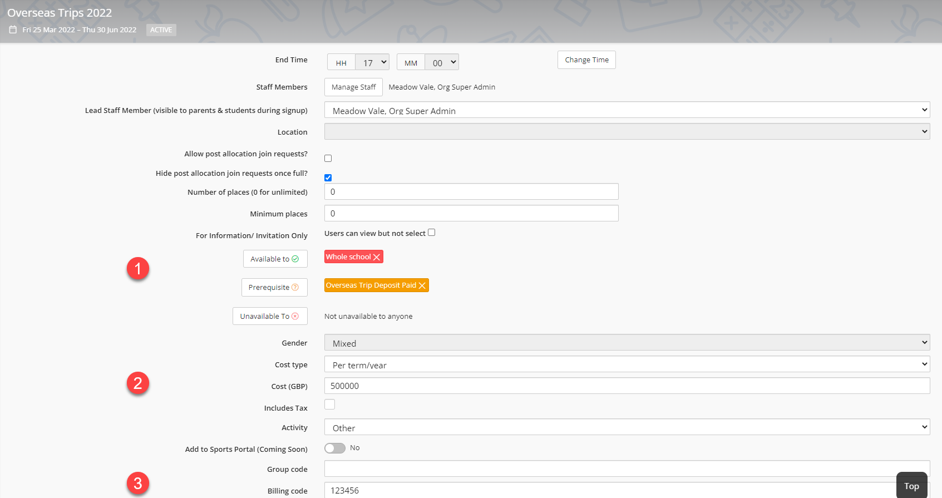Tick the Includes Tax checkbox
The image size is (942, 498).
pos(330,405)
